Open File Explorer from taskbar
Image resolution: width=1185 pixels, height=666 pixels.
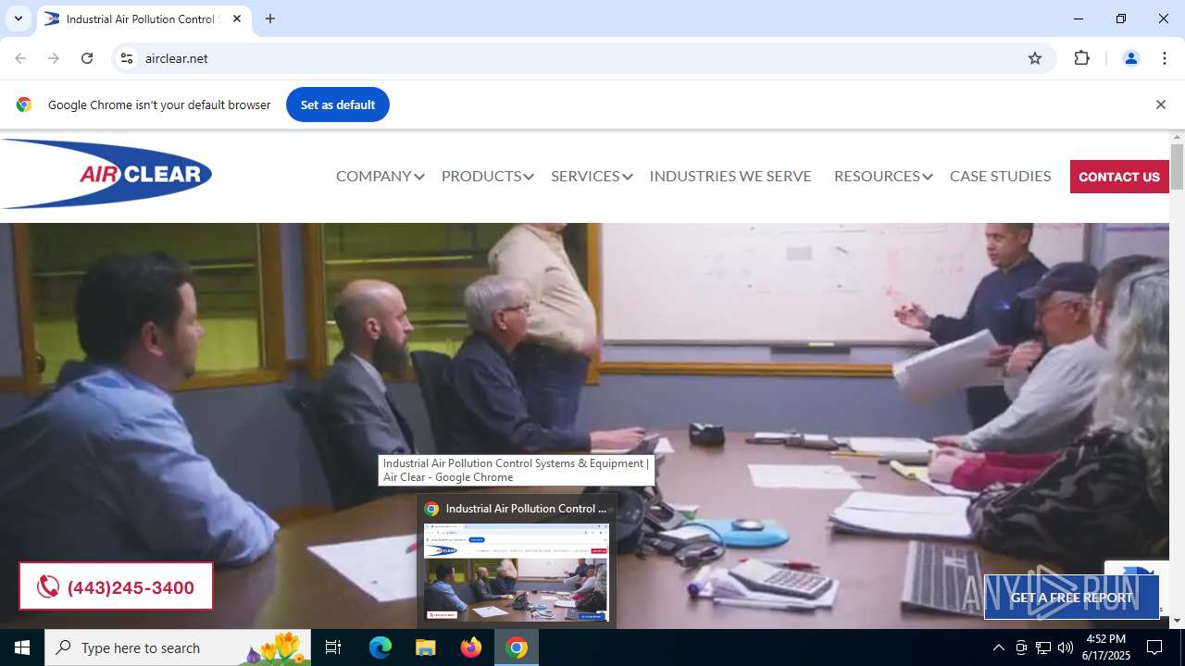[425, 647]
